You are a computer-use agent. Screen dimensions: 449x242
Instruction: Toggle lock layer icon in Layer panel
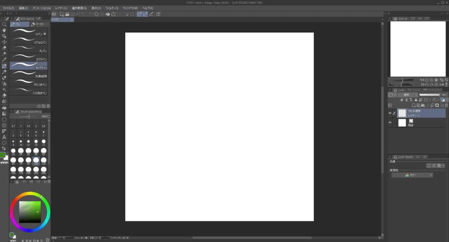click(416, 100)
